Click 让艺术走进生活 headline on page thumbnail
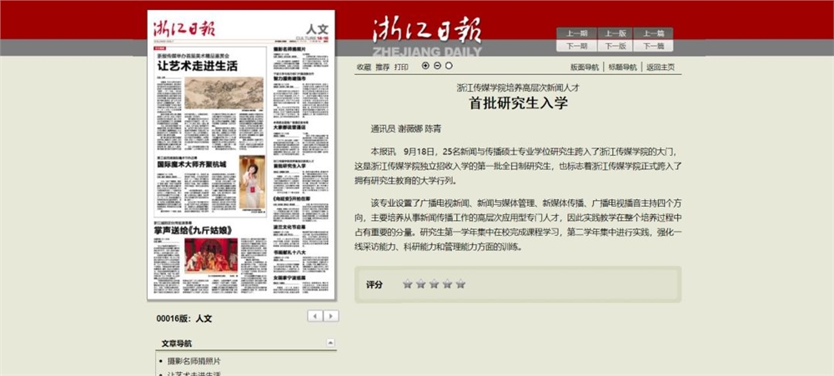This screenshot has height=376, width=834. [x=197, y=67]
